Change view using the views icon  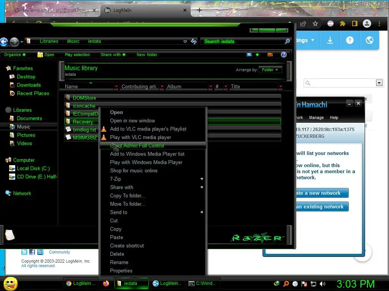tap(249, 55)
